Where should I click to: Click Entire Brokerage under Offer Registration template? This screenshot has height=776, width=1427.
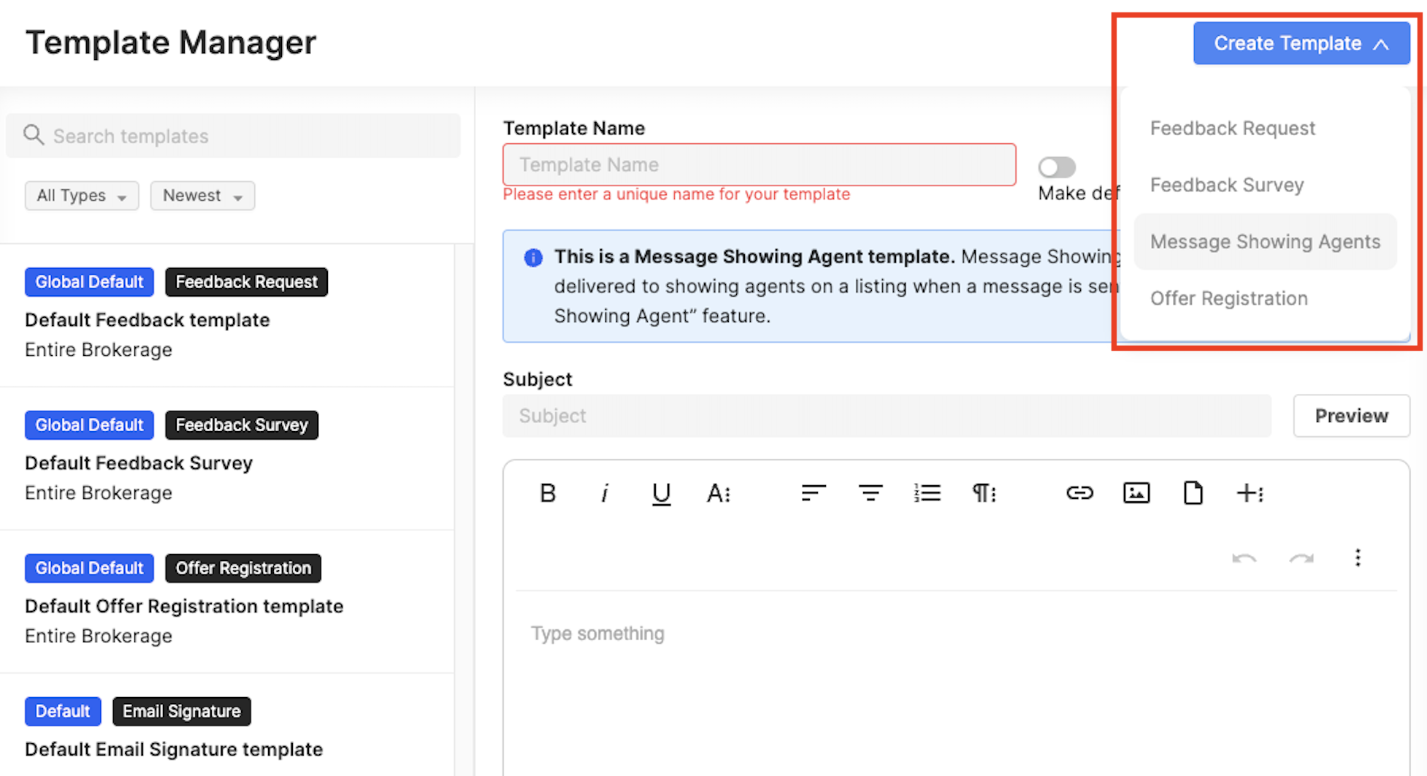99,636
